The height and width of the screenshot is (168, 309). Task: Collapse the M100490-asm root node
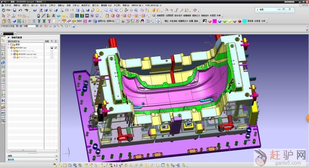[8, 48]
